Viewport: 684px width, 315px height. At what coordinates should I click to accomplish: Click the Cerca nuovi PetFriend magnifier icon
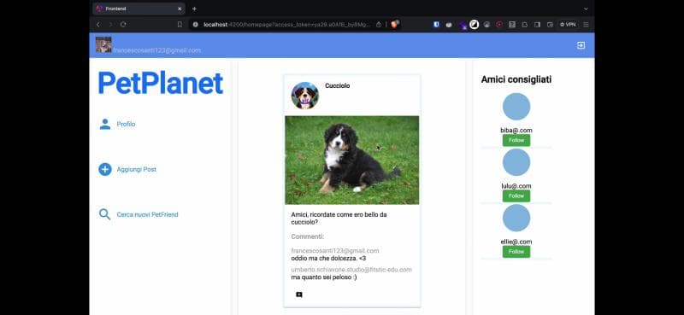[104, 214]
